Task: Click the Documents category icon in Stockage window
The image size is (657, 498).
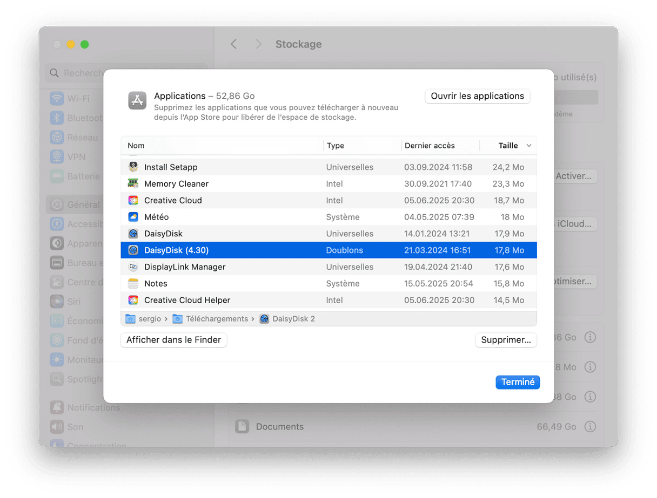Action: coord(242,426)
